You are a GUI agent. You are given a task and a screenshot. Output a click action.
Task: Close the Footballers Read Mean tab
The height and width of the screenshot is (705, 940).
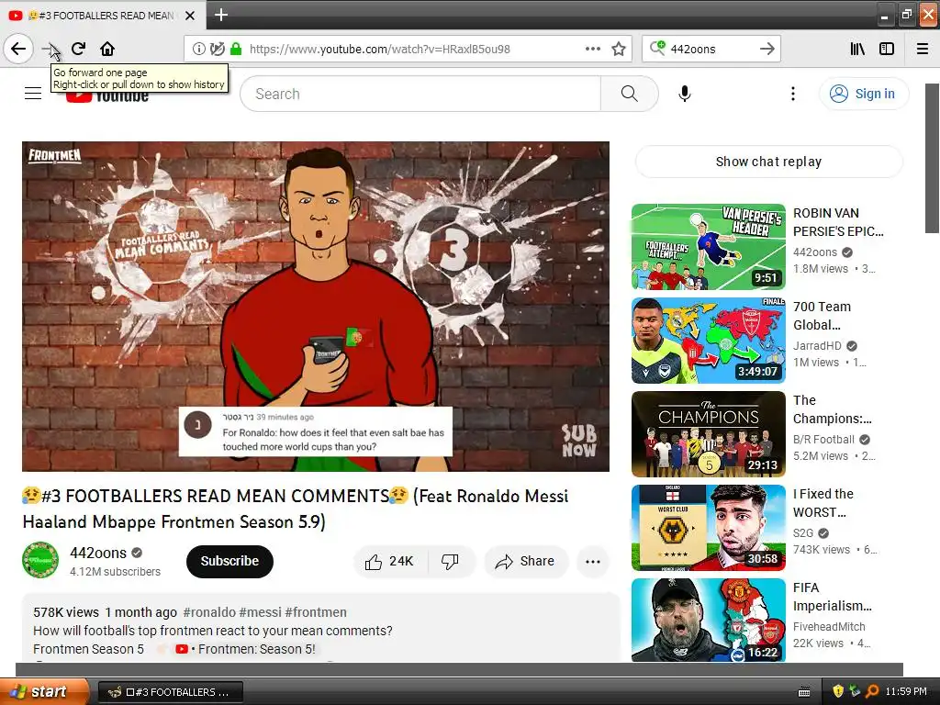click(x=190, y=16)
